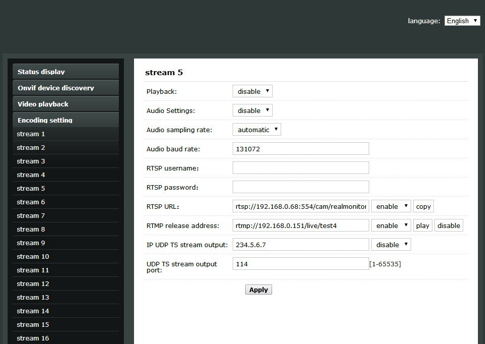The width and height of the screenshot is (485, 344).
Task: Open the Status display menu
Action: click(x=66, y=72)
